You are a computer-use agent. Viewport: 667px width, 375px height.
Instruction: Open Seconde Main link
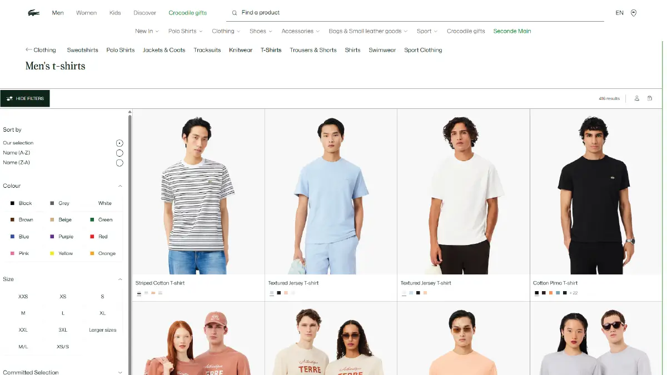point(512,31)
